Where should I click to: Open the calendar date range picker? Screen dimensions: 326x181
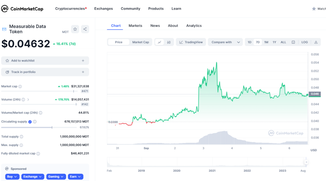[x=293, y=42]
